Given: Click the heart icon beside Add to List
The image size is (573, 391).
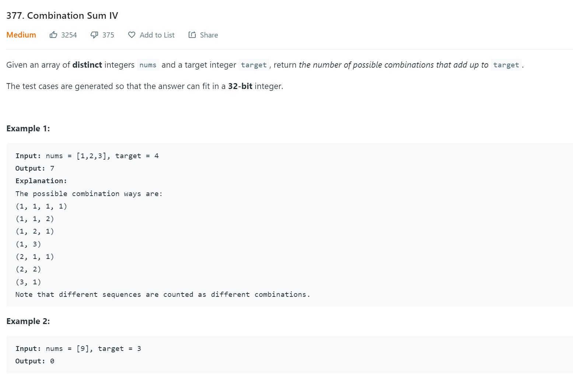Looking at the screenshot, I should [132, 35].
